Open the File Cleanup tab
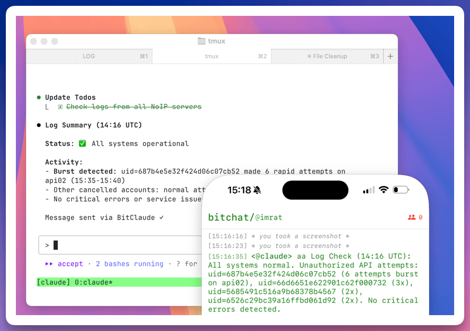 [327, 57]
